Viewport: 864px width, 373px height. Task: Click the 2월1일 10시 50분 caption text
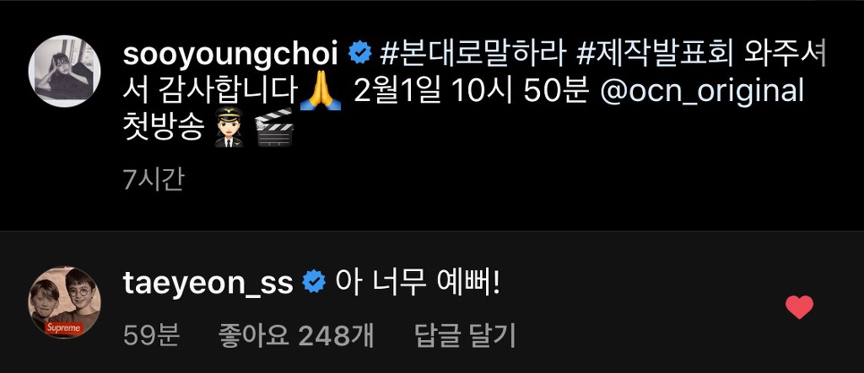click(x=471, y=92)
